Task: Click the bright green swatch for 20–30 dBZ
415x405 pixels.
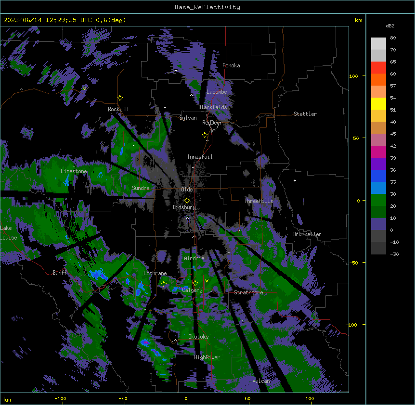Action: click(378, 200)
